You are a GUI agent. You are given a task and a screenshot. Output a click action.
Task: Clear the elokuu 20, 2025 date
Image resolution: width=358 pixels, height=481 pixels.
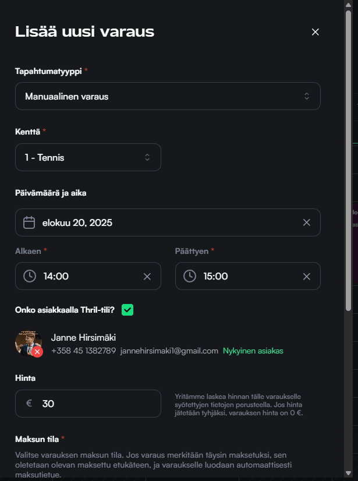click(x=307, y=222)
